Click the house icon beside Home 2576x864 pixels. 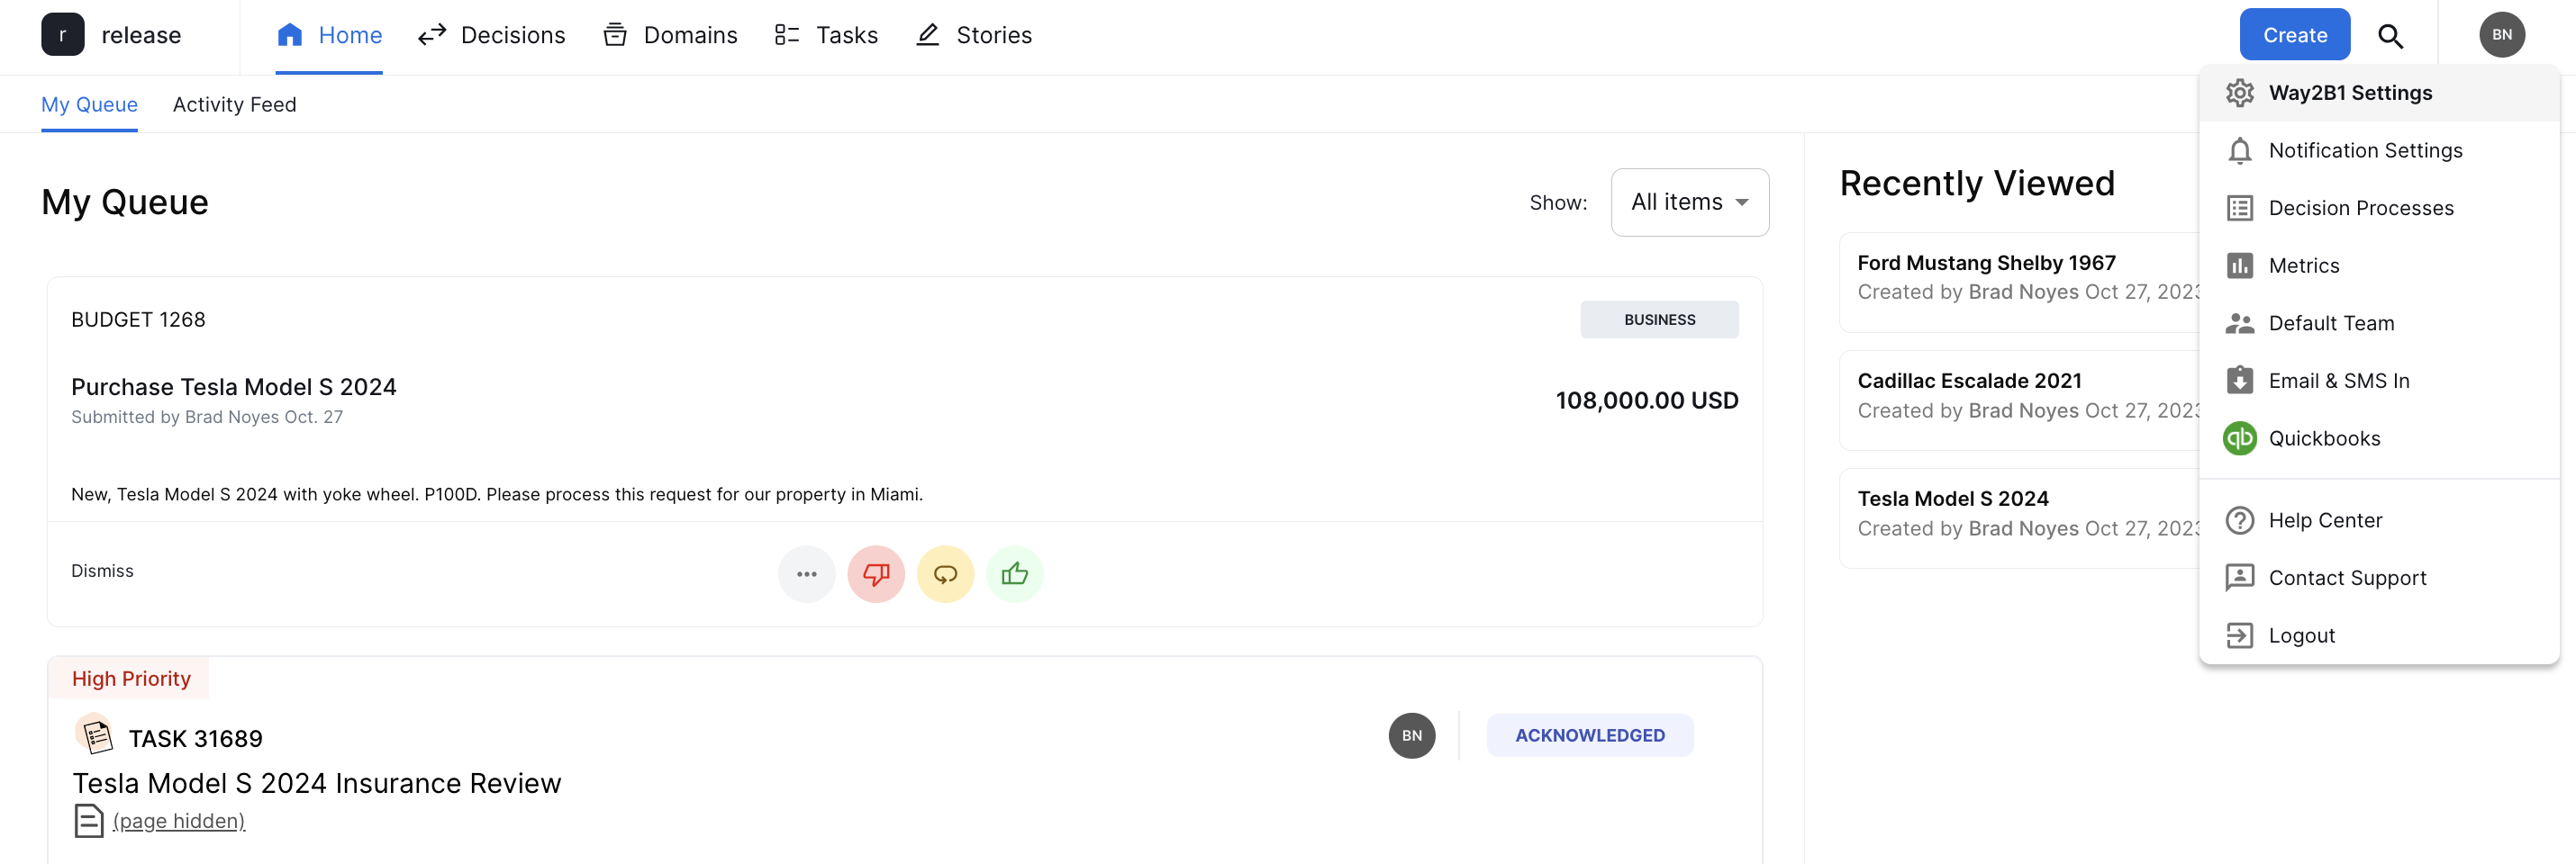(290, 35)
